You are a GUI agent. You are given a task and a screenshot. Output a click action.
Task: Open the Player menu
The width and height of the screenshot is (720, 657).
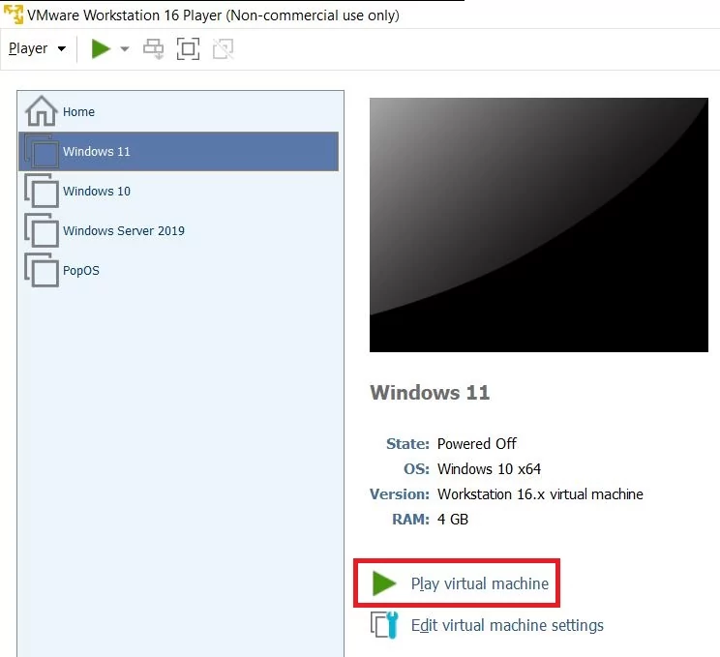pyautogui.click(x=37, y=48)
